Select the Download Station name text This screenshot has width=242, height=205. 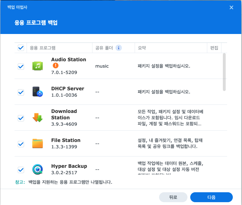click(x=64, y=114)
